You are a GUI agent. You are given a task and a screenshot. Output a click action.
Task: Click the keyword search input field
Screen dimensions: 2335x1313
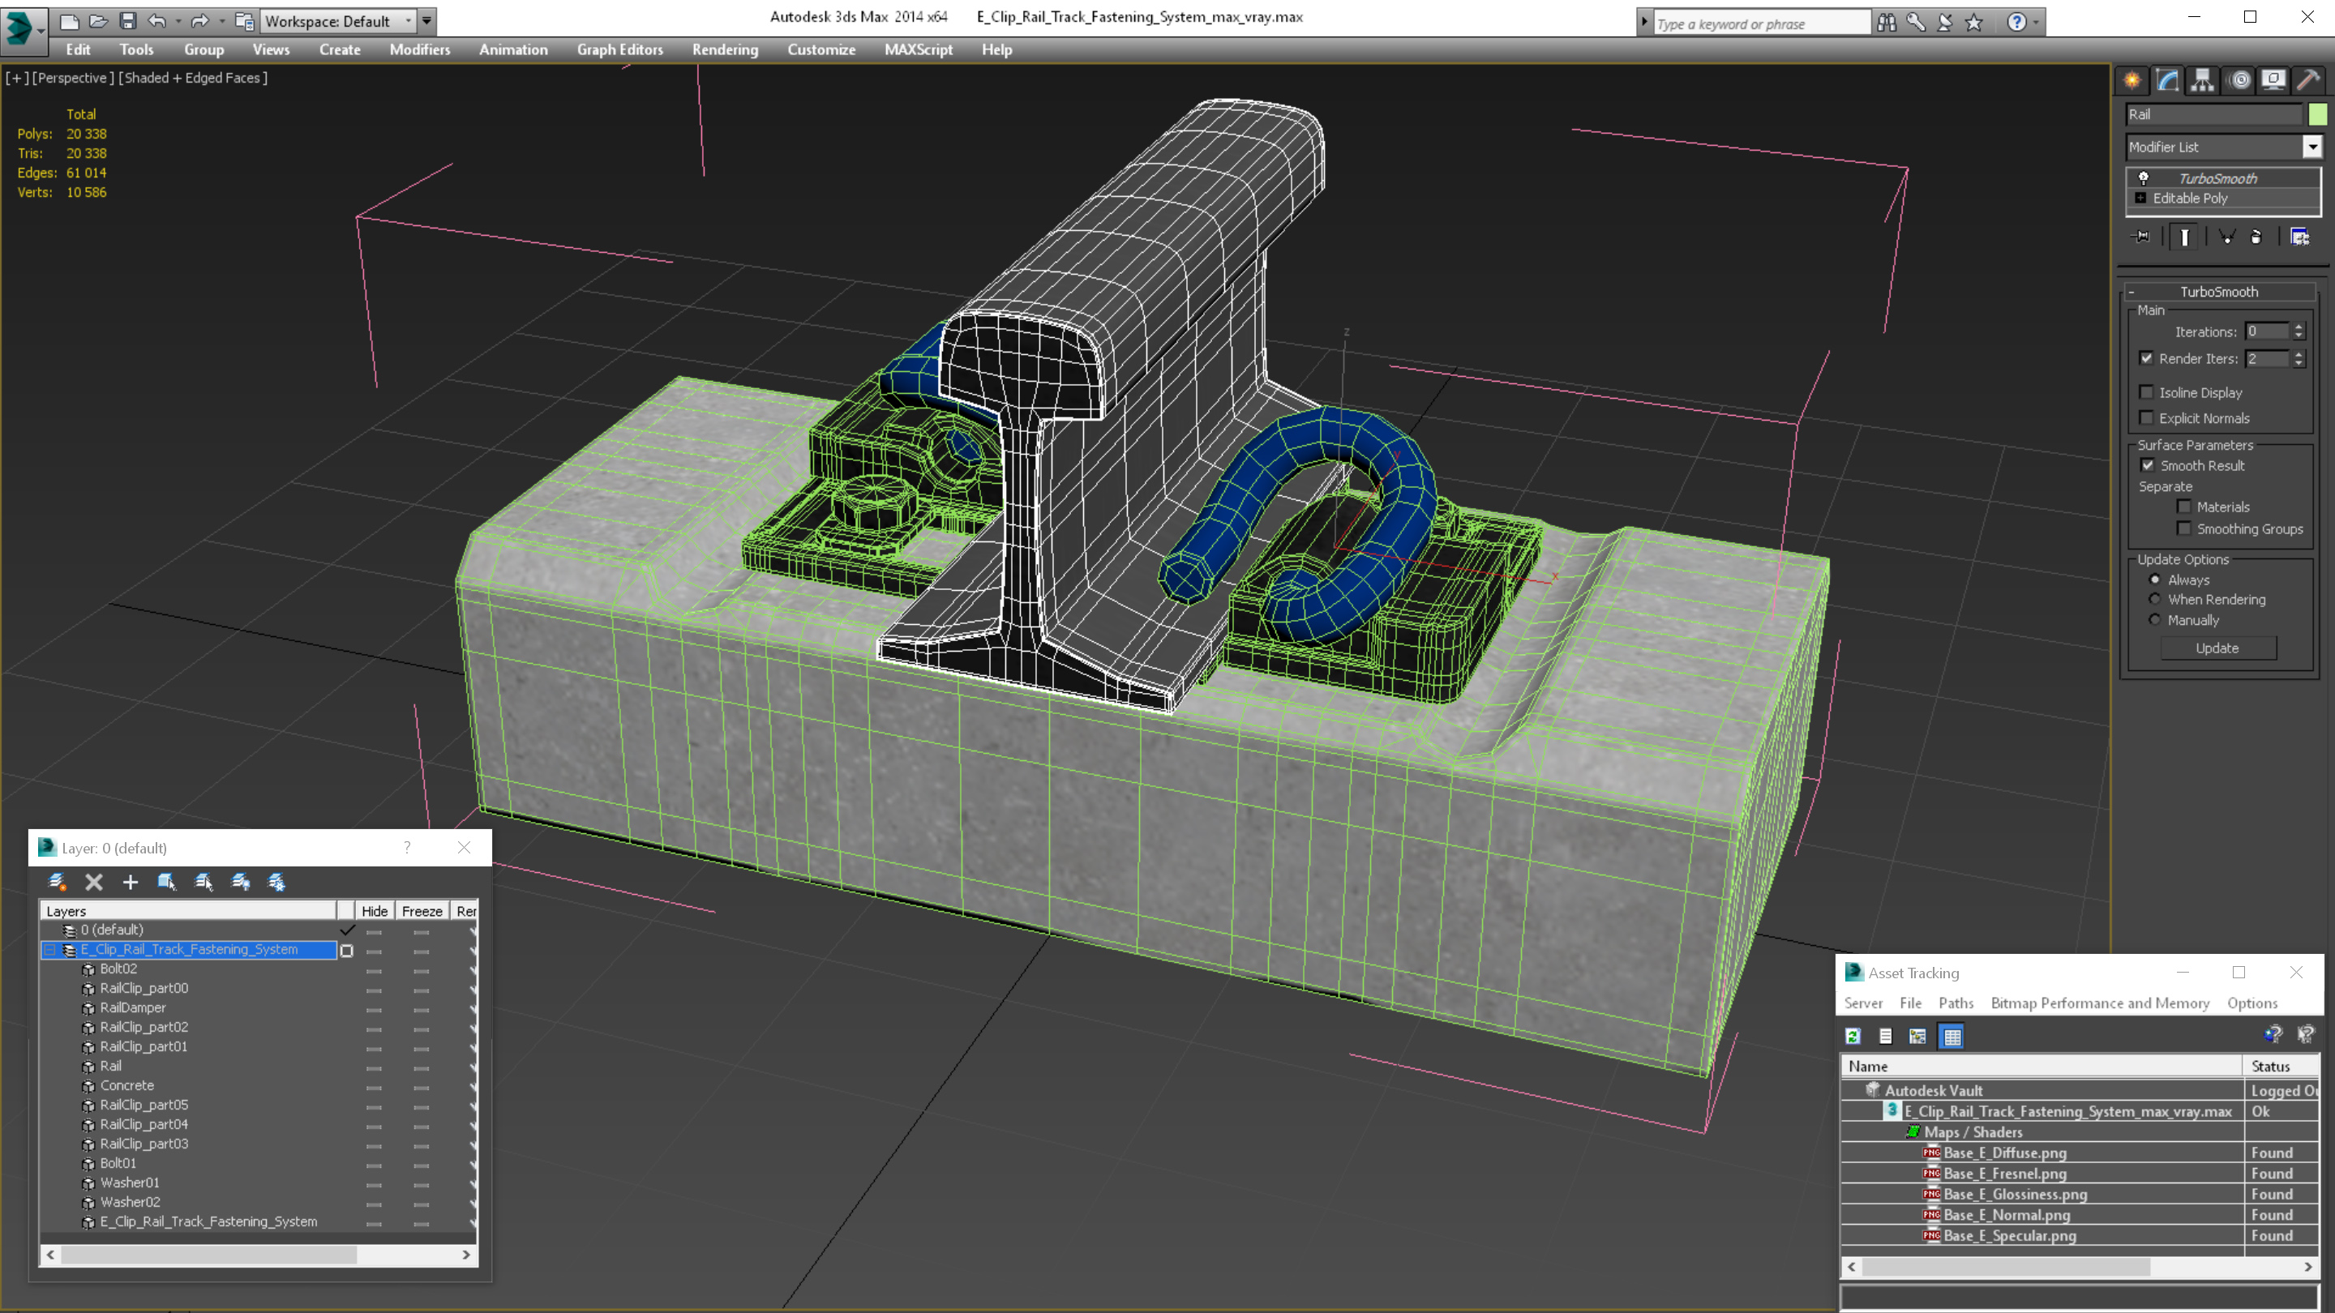tap(1759, 24)
